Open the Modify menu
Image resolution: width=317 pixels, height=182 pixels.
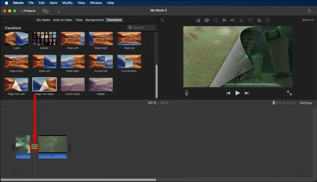[x=68, y=3]
